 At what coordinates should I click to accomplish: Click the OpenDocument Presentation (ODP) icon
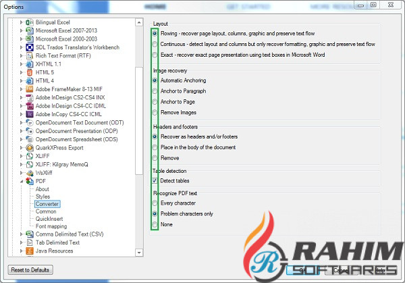[30, 131]
